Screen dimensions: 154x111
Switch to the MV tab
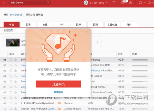tap(62, 25)
